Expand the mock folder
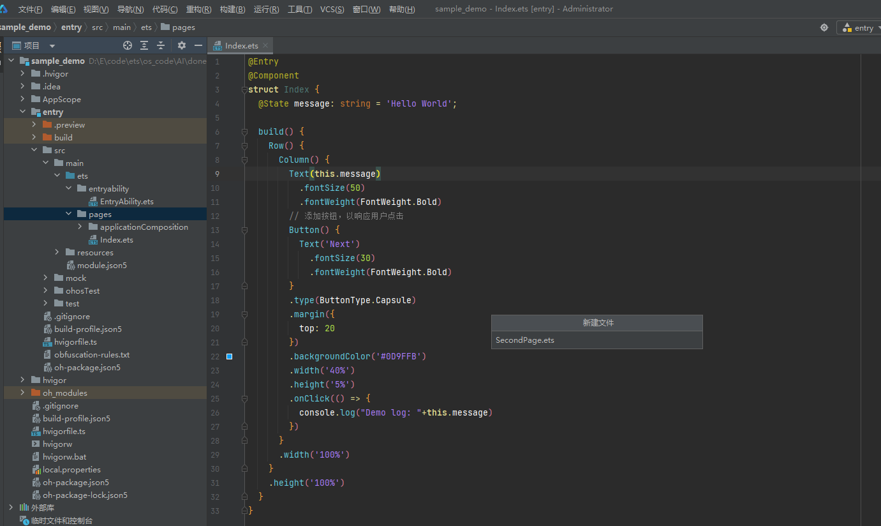Viewport: 881px width, 526px height. tap(45, 278)
